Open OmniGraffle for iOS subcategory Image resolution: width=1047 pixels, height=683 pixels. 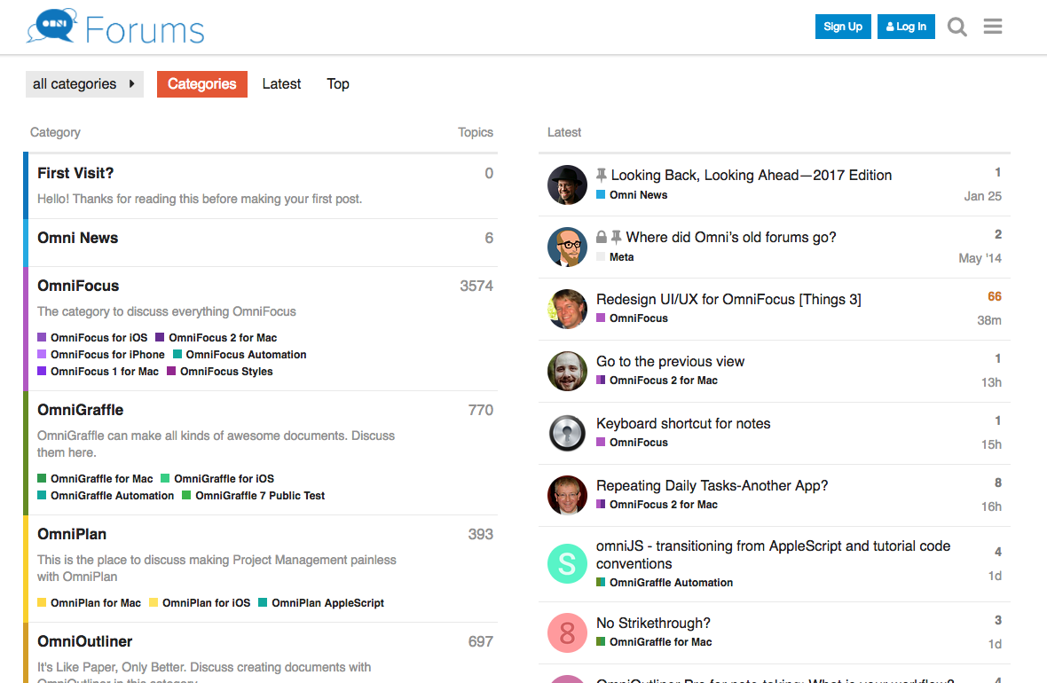217,479
